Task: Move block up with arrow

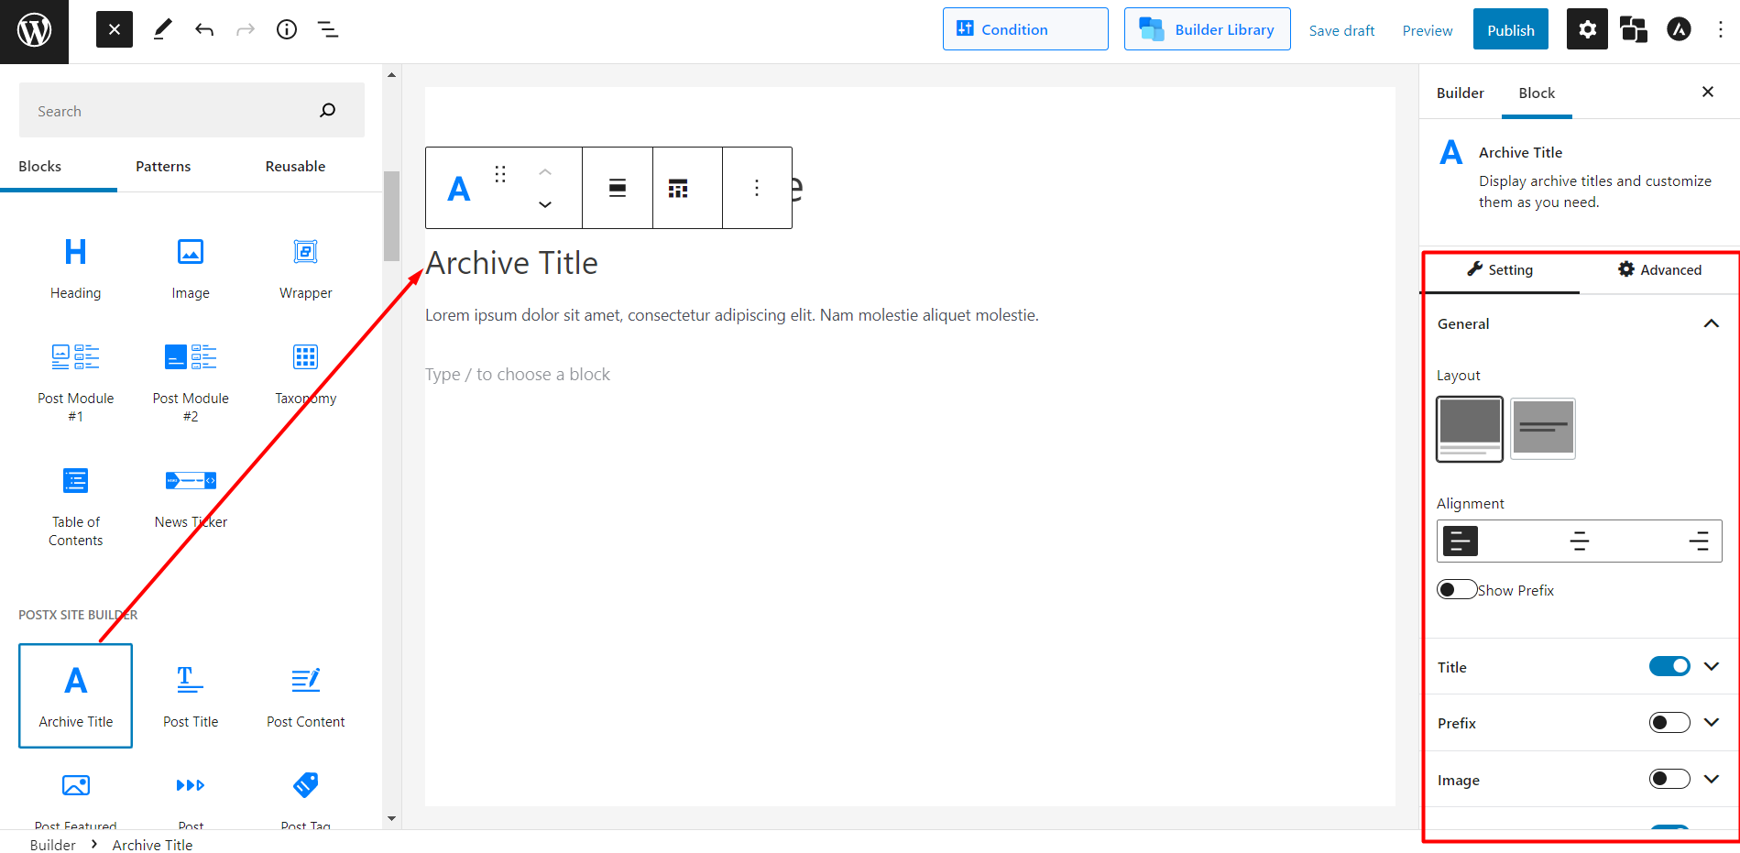Action: (545, 172)
